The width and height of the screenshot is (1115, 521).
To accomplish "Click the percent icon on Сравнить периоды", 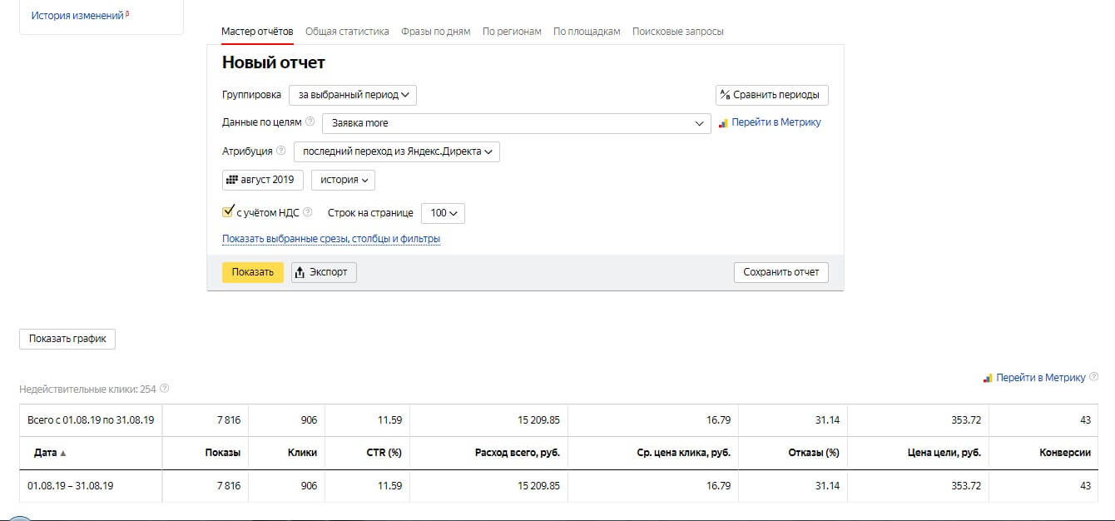I will pyautogui.click(x=725, y=95).
